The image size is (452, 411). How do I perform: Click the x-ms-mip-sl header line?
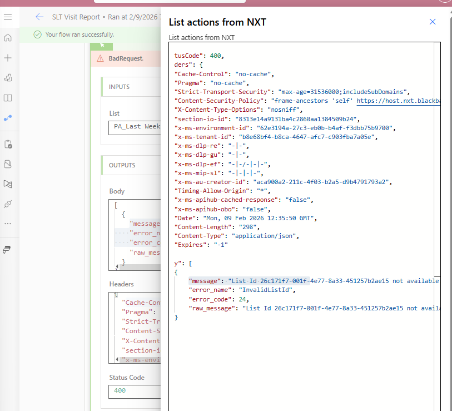pyautogui.click(x=218, y=174)
